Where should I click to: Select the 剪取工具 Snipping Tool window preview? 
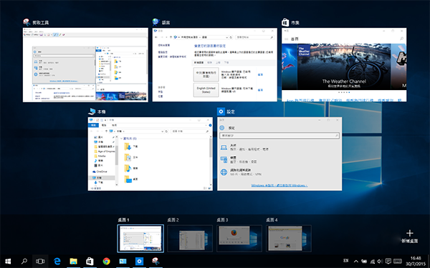85,65
